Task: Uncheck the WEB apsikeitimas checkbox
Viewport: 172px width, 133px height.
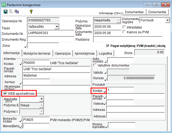Action: [x=6, y=93]
